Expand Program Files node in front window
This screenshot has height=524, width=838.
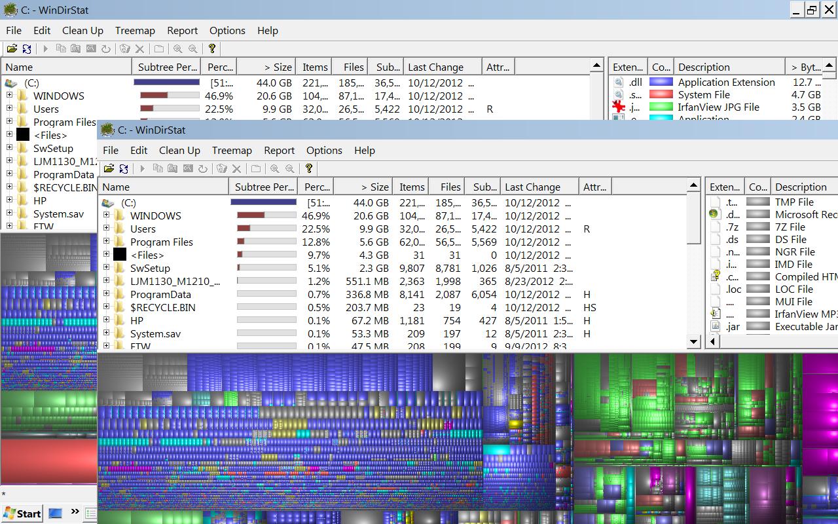pyautogui.click(x=106, y=241)
